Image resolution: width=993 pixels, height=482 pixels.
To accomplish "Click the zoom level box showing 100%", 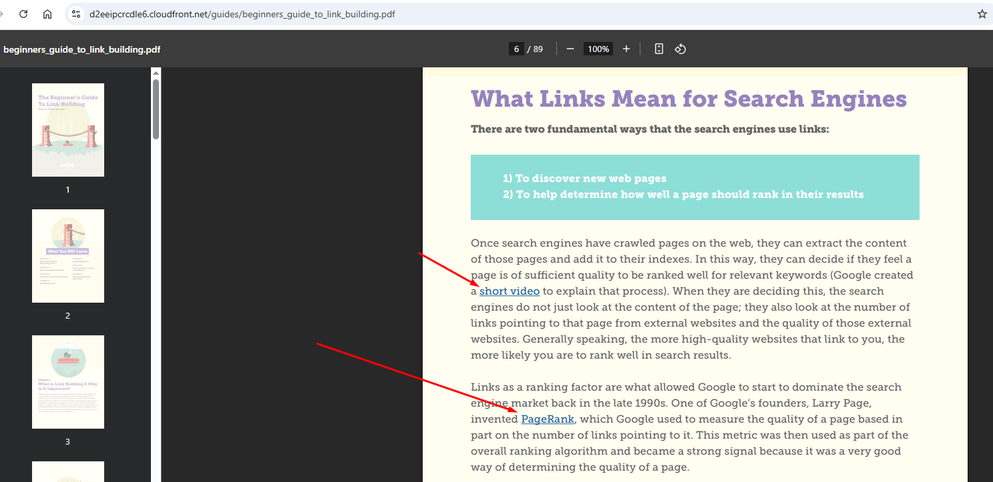I will pyautogui.click(x=598, y=49).
